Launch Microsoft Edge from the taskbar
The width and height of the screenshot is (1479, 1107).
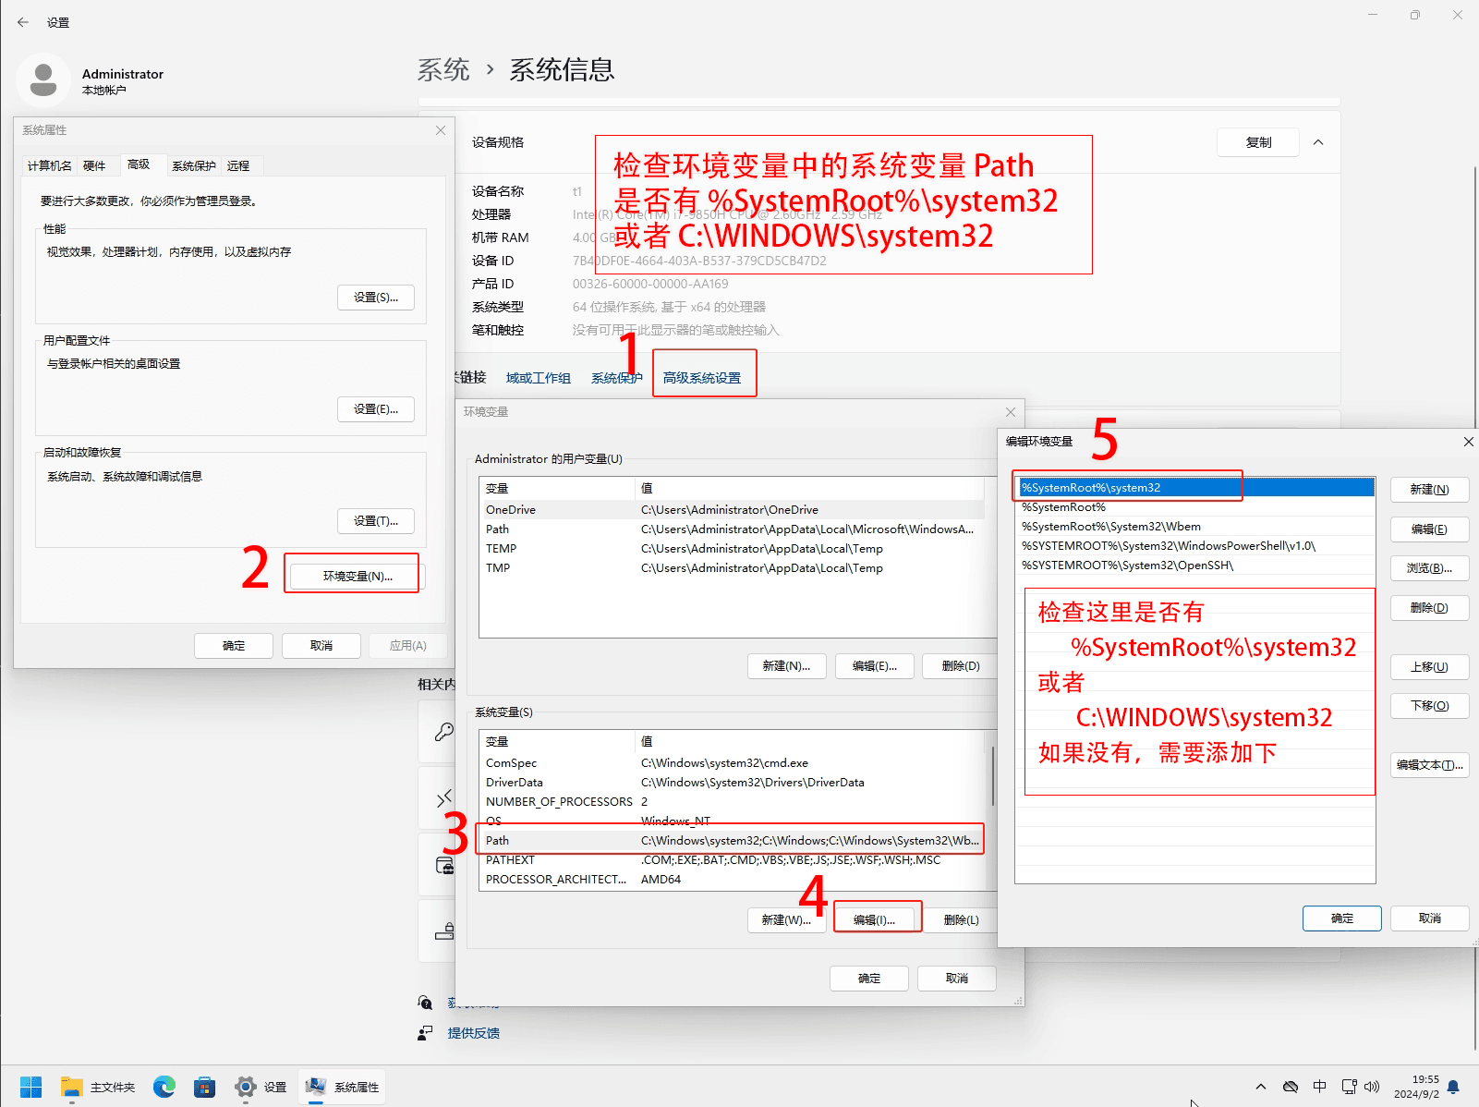tap(164, 1087)
